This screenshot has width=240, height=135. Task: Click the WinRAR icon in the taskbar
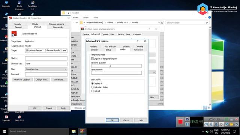tap(82, 131)
